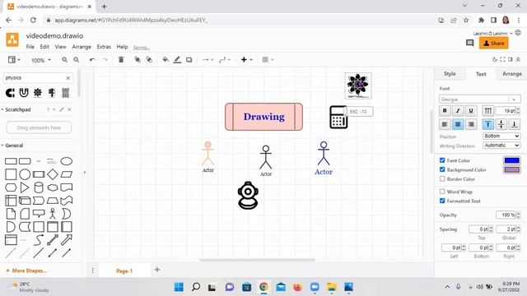Align text right

(471, 124)
